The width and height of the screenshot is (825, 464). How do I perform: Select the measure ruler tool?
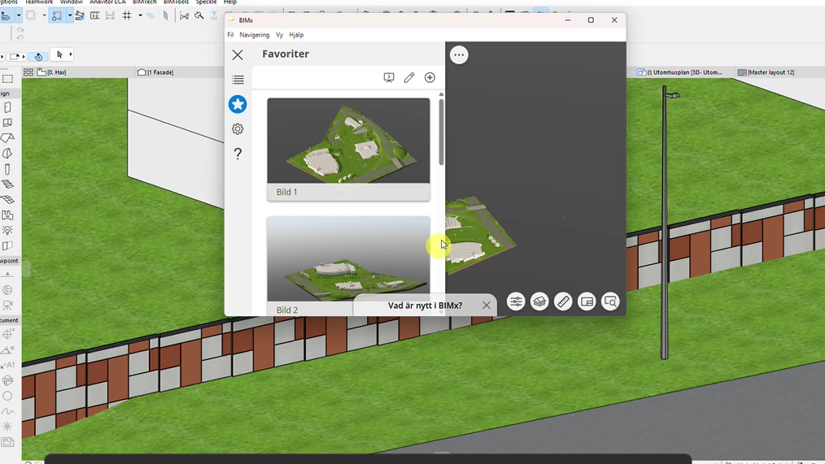click(563, 301)
